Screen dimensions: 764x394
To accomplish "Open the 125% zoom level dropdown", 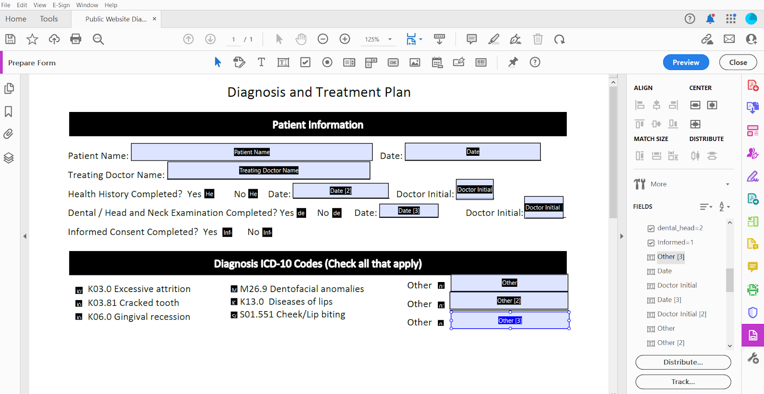I will click(390, 40).
